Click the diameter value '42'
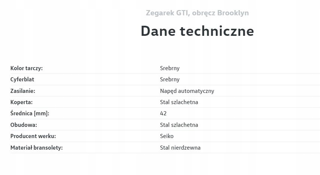The width and height of the screenshot is (320, 175). [x=163, y=113]
